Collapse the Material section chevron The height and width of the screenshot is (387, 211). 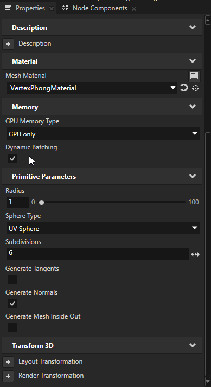click(x=193, y=61)
